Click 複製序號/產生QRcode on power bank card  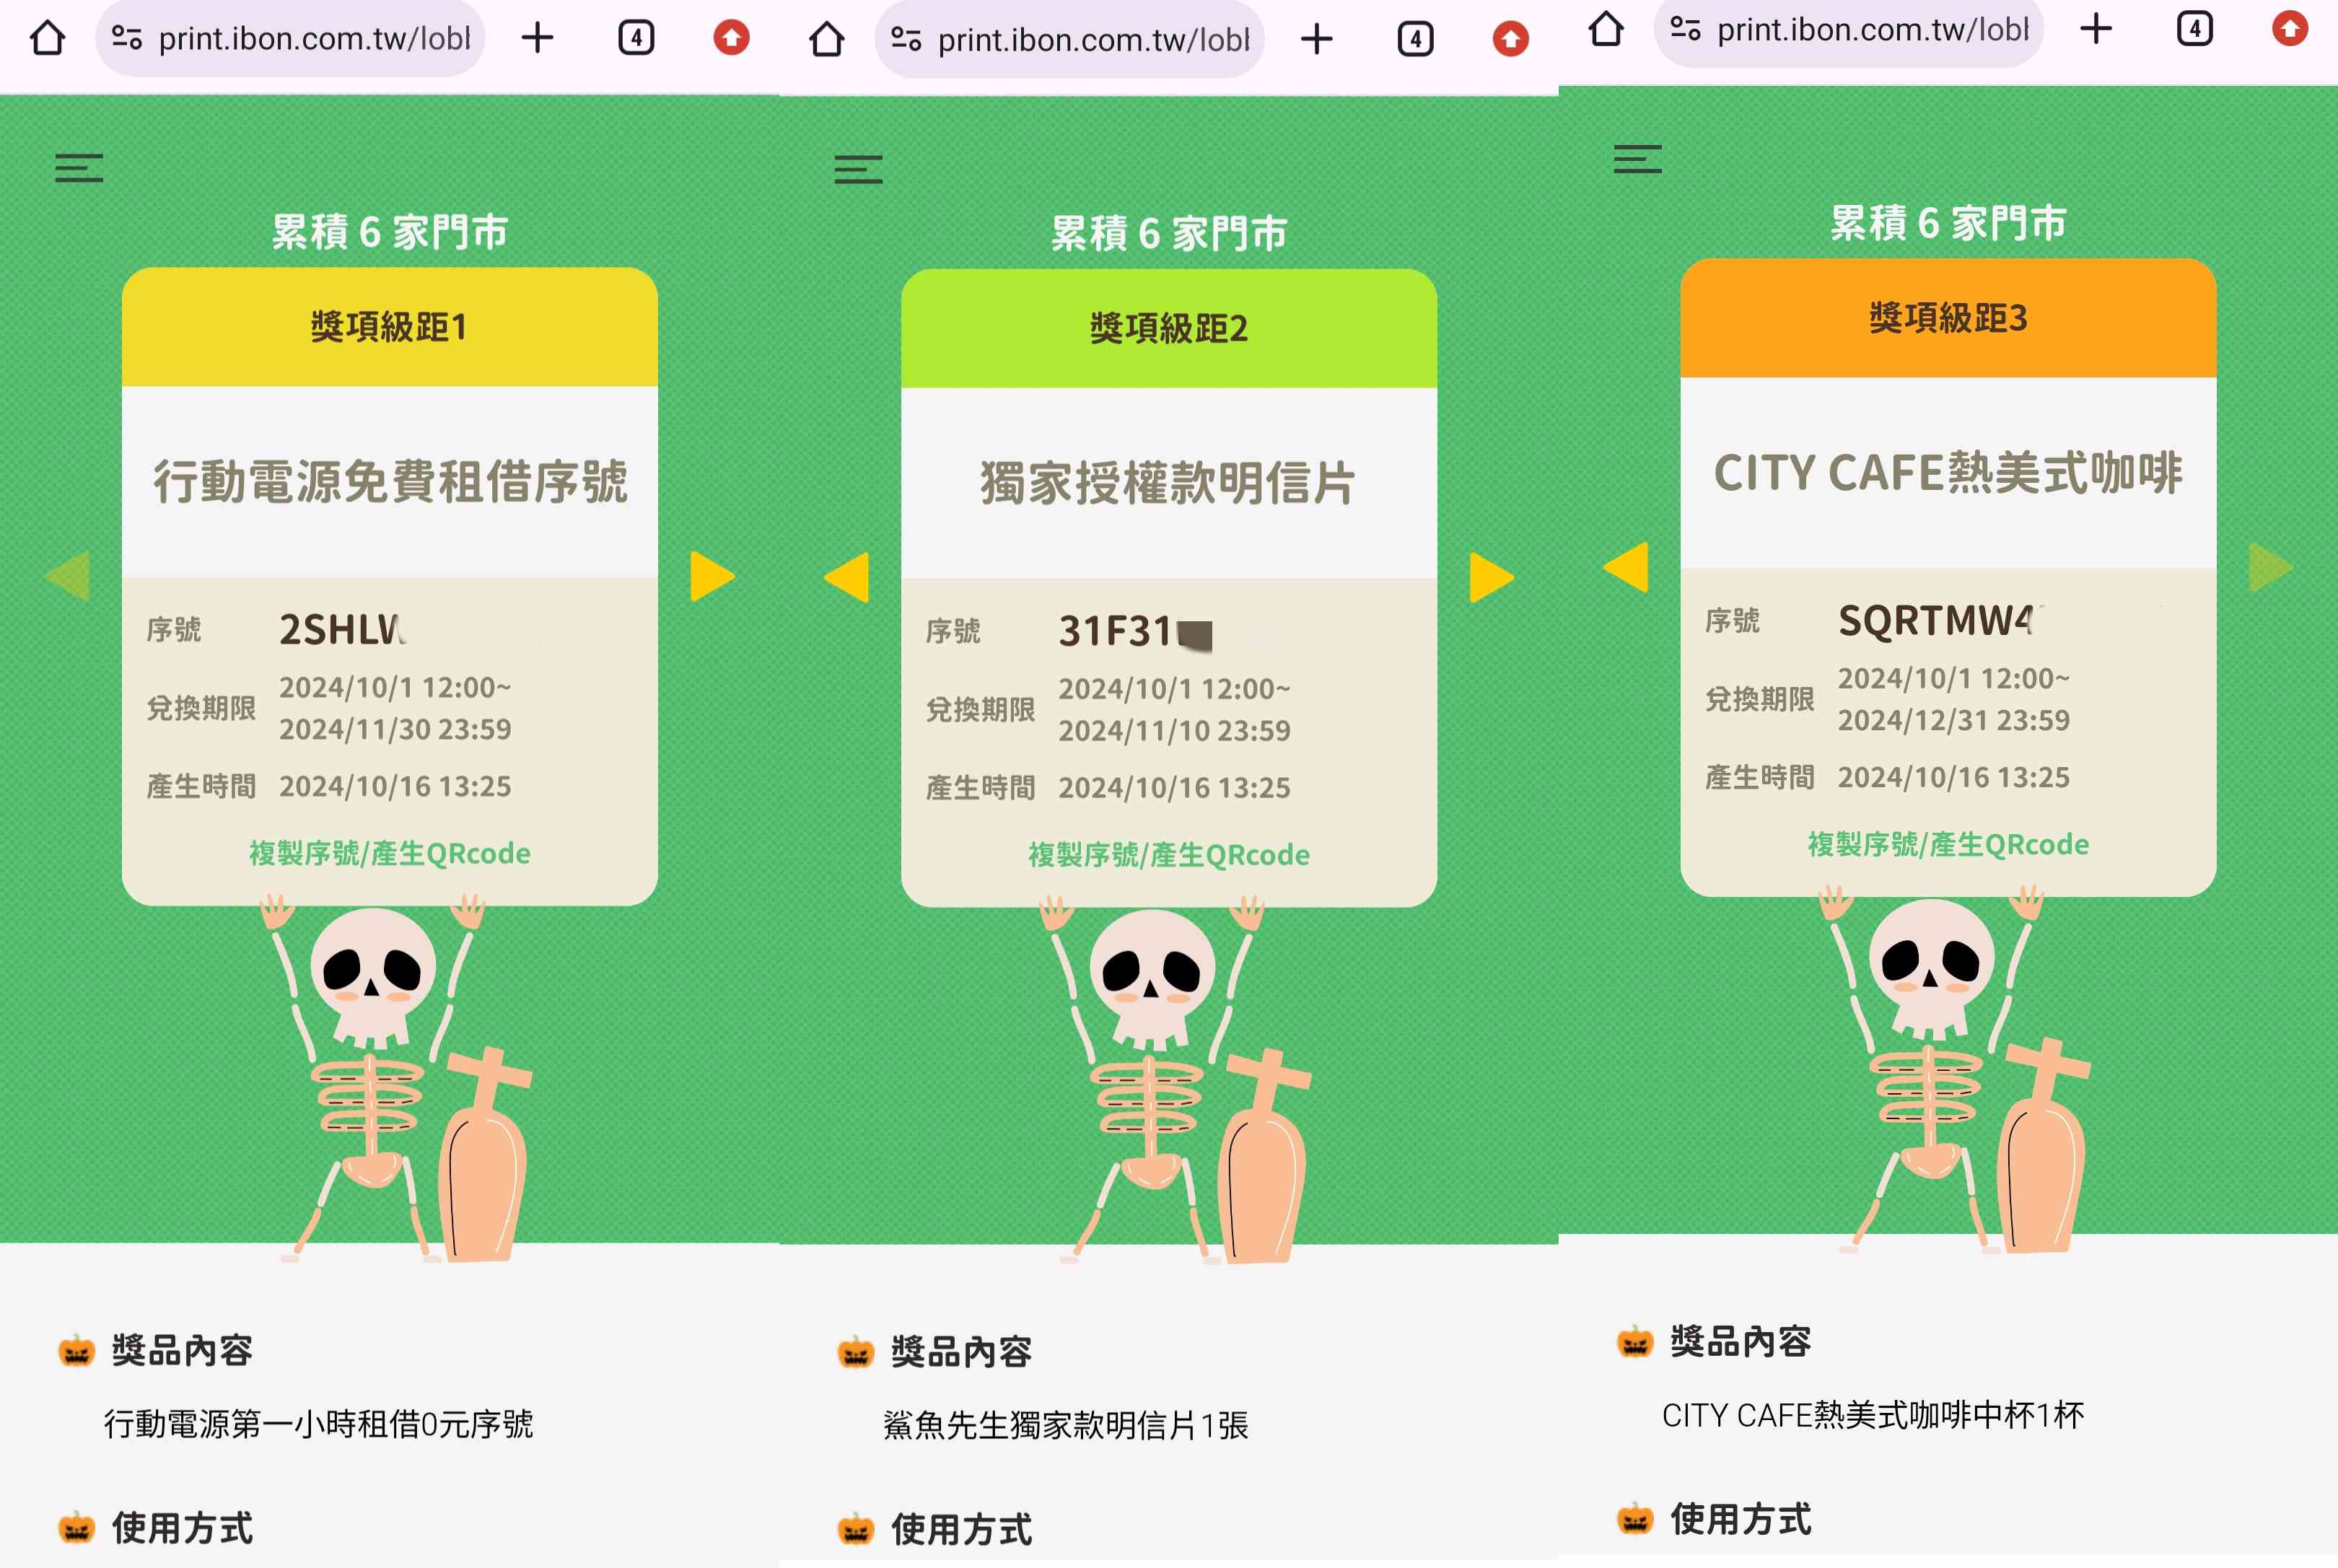389,853
